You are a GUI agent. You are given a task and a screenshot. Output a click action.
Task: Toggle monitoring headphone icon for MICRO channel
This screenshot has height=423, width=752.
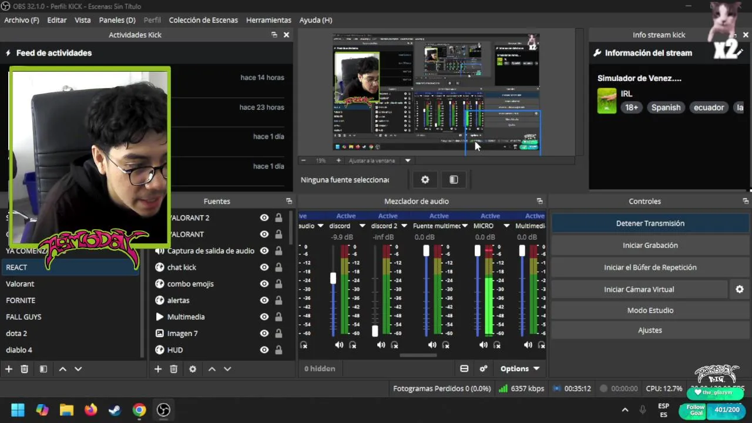coord(496,345)
